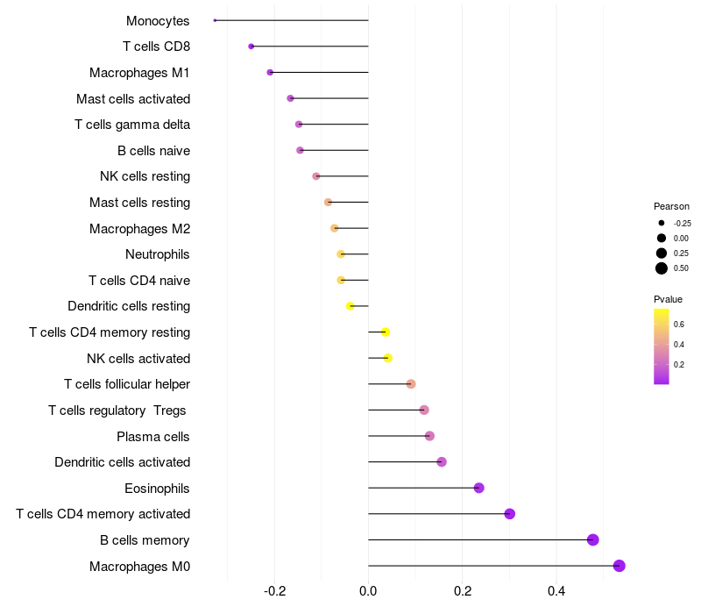Click the -0.2 x-axis tick label

(274, 591)
